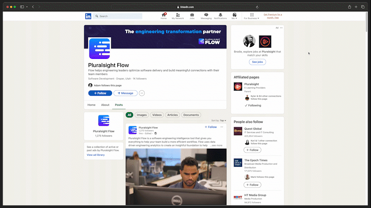Open the HT Media Group logo
This screenshot has height=208, width=371.
point(238,197)
